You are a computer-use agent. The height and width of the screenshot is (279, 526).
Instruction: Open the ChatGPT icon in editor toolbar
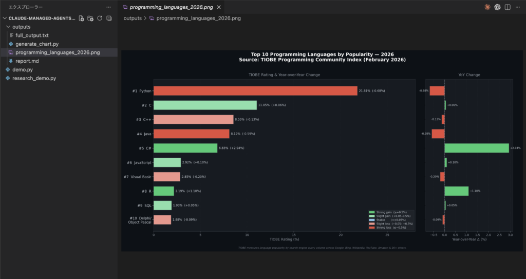click(x=497, y=7)
